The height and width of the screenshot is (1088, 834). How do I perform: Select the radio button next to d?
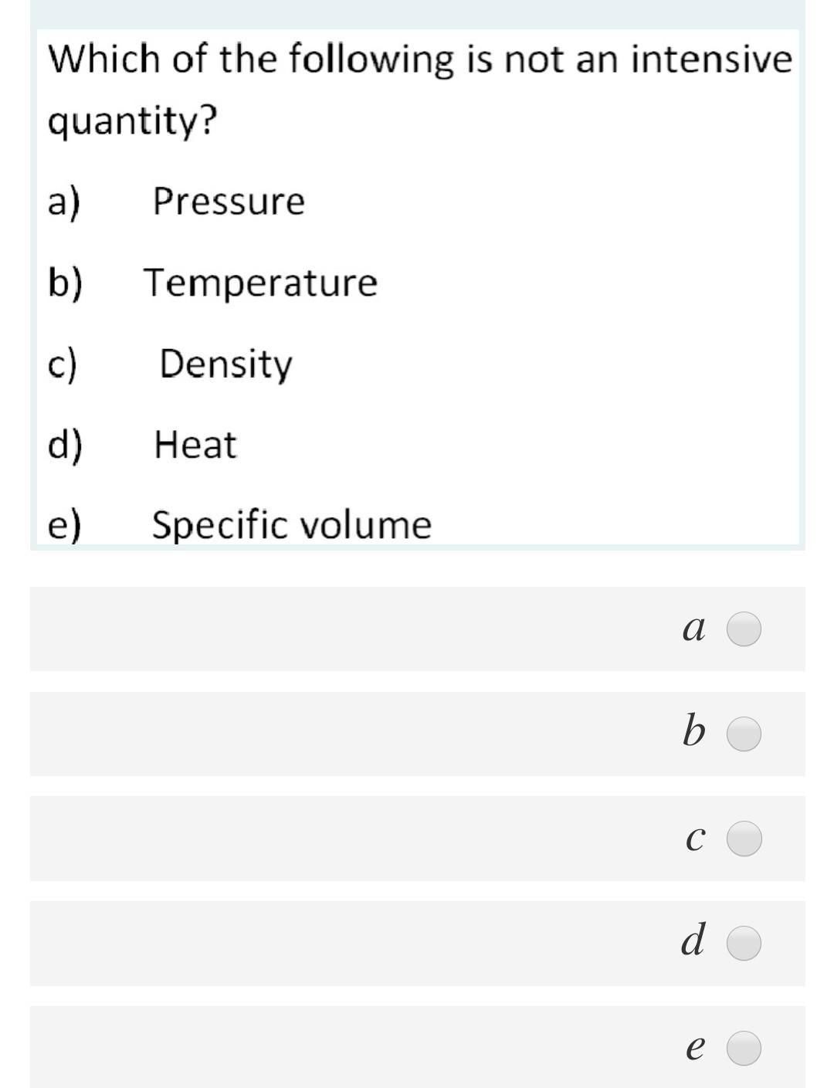click(744, 942)
